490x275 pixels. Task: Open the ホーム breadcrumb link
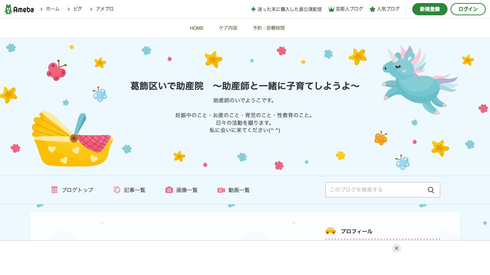point(52,9)
